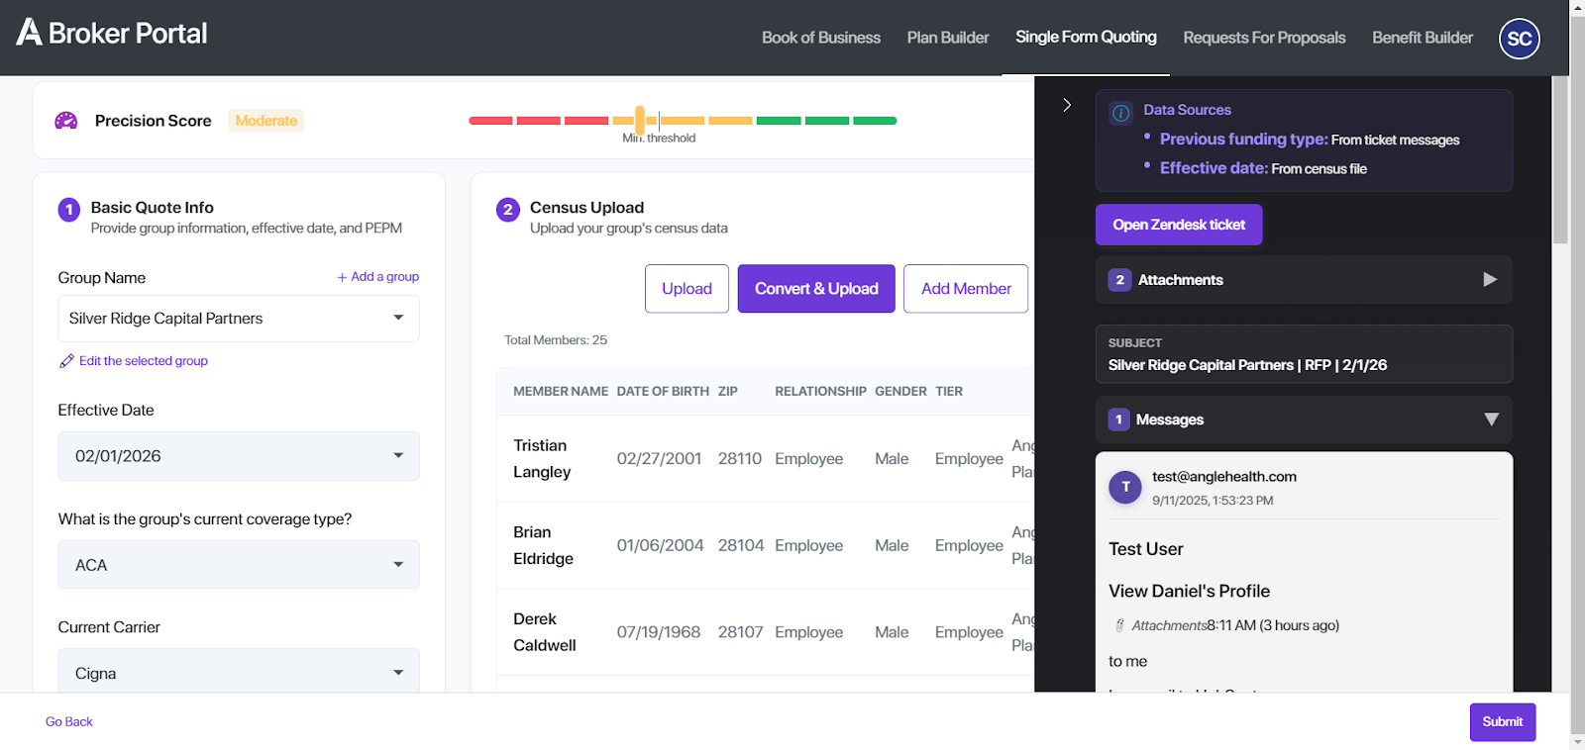
Task: Click the Submit button
Action: [1503, 722]
